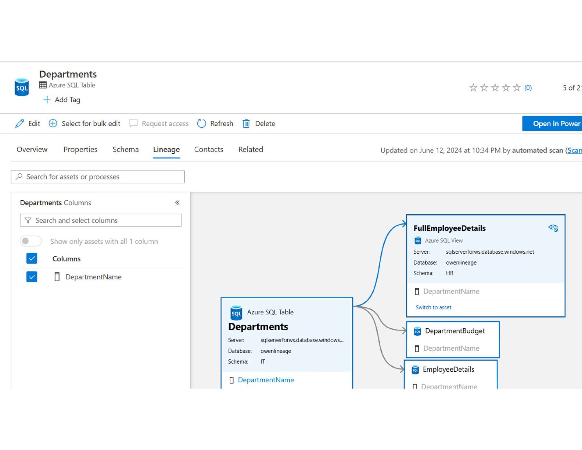582x450 pixels.
Task: Click the eye icon on FullEmployeeDetails node
Action: pos(553,228)
